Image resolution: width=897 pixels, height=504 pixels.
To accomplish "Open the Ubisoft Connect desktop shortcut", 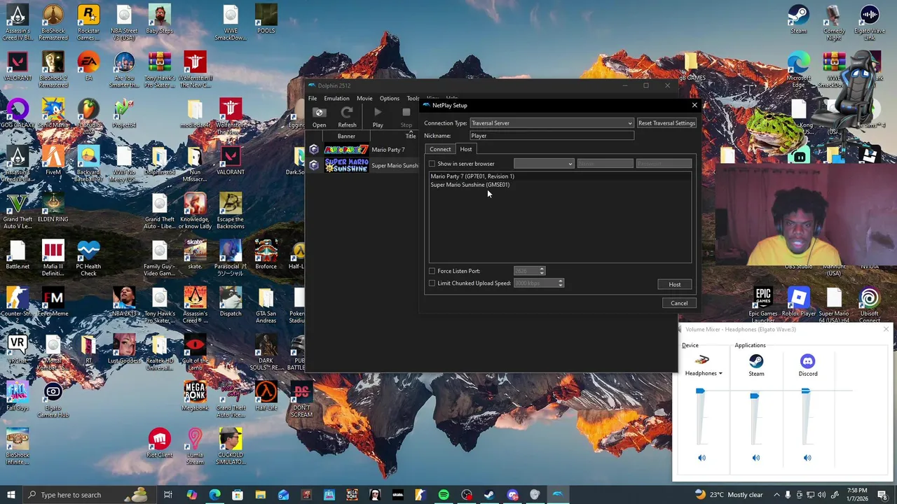I will [869, 305].
